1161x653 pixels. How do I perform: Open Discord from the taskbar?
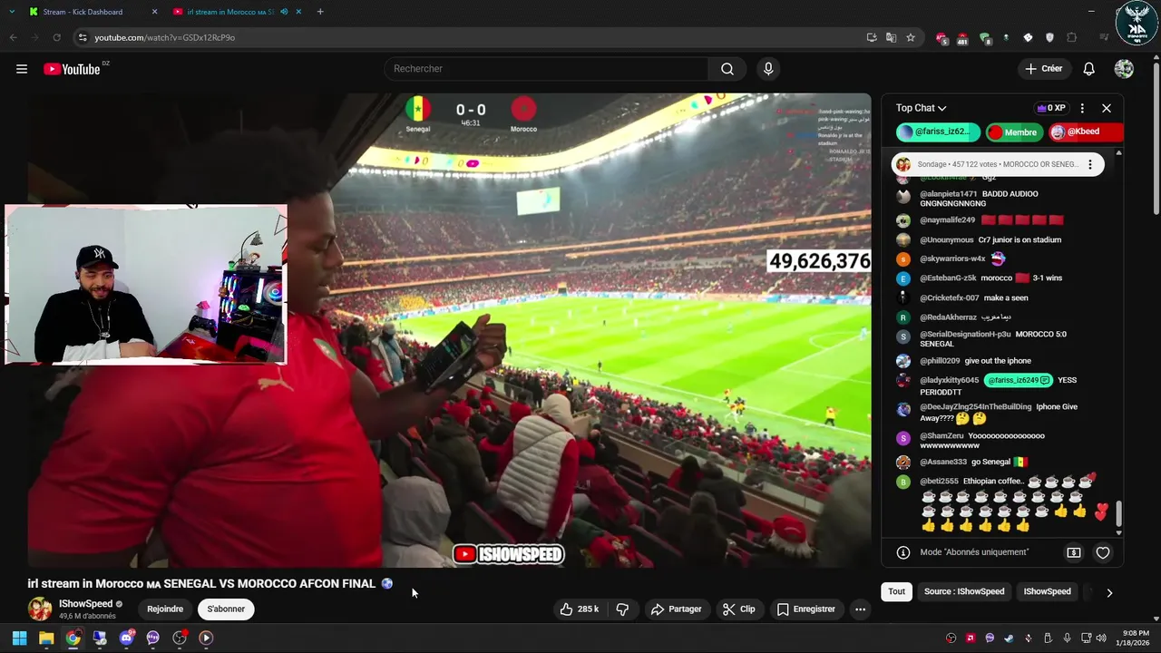(x=126, y=638)
